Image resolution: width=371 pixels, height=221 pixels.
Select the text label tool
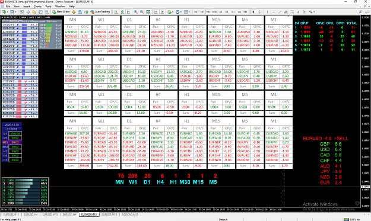[305, 12]
